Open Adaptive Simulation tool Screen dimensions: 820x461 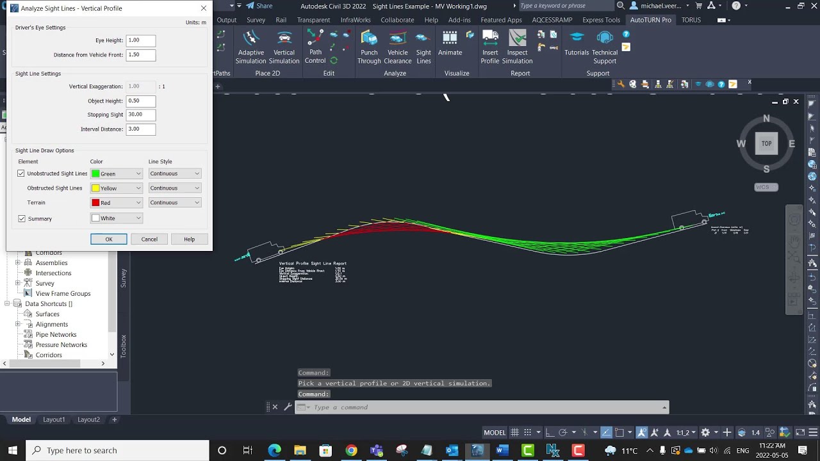click(250, 47)
